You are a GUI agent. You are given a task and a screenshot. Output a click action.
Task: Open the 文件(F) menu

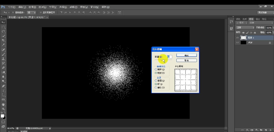(12, 7)
